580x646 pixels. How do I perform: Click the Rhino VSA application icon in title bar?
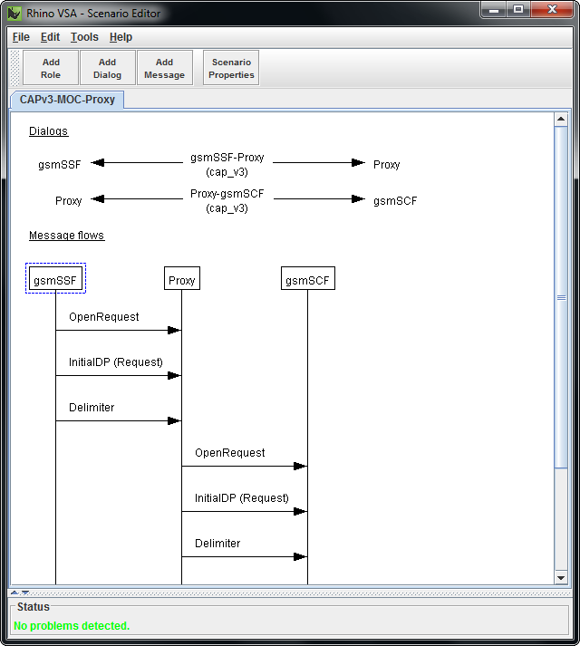(x=14, y=14)
